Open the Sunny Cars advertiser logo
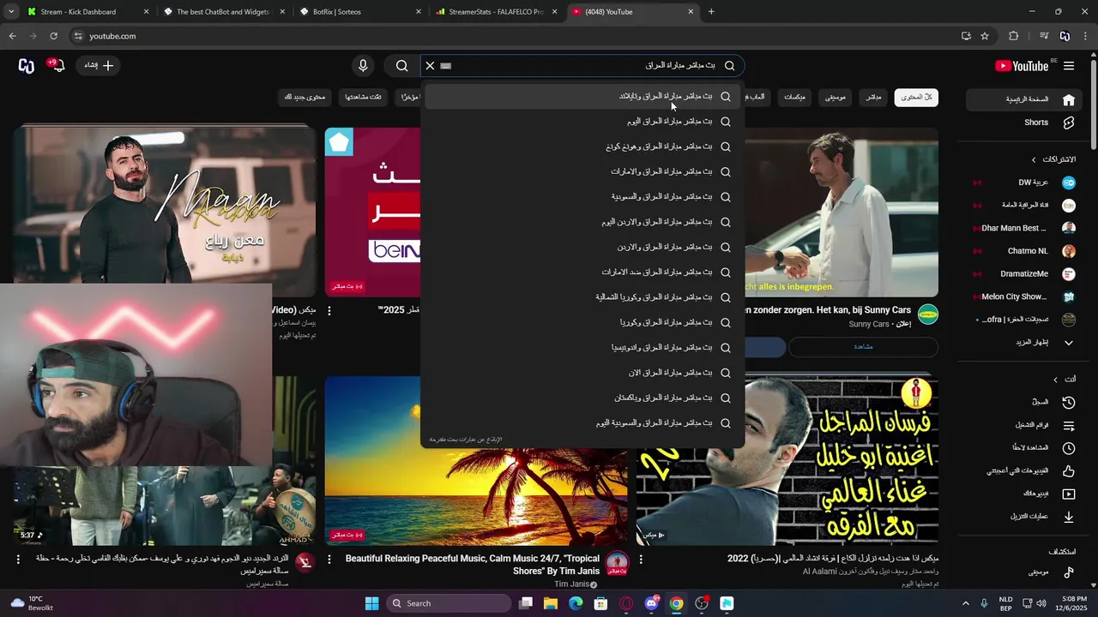The image size is (1098, 617). pos(927,315)
